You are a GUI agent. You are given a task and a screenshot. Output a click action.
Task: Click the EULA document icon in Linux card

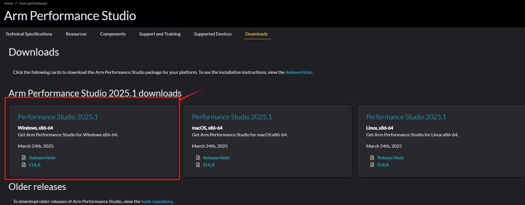[372, 165]
